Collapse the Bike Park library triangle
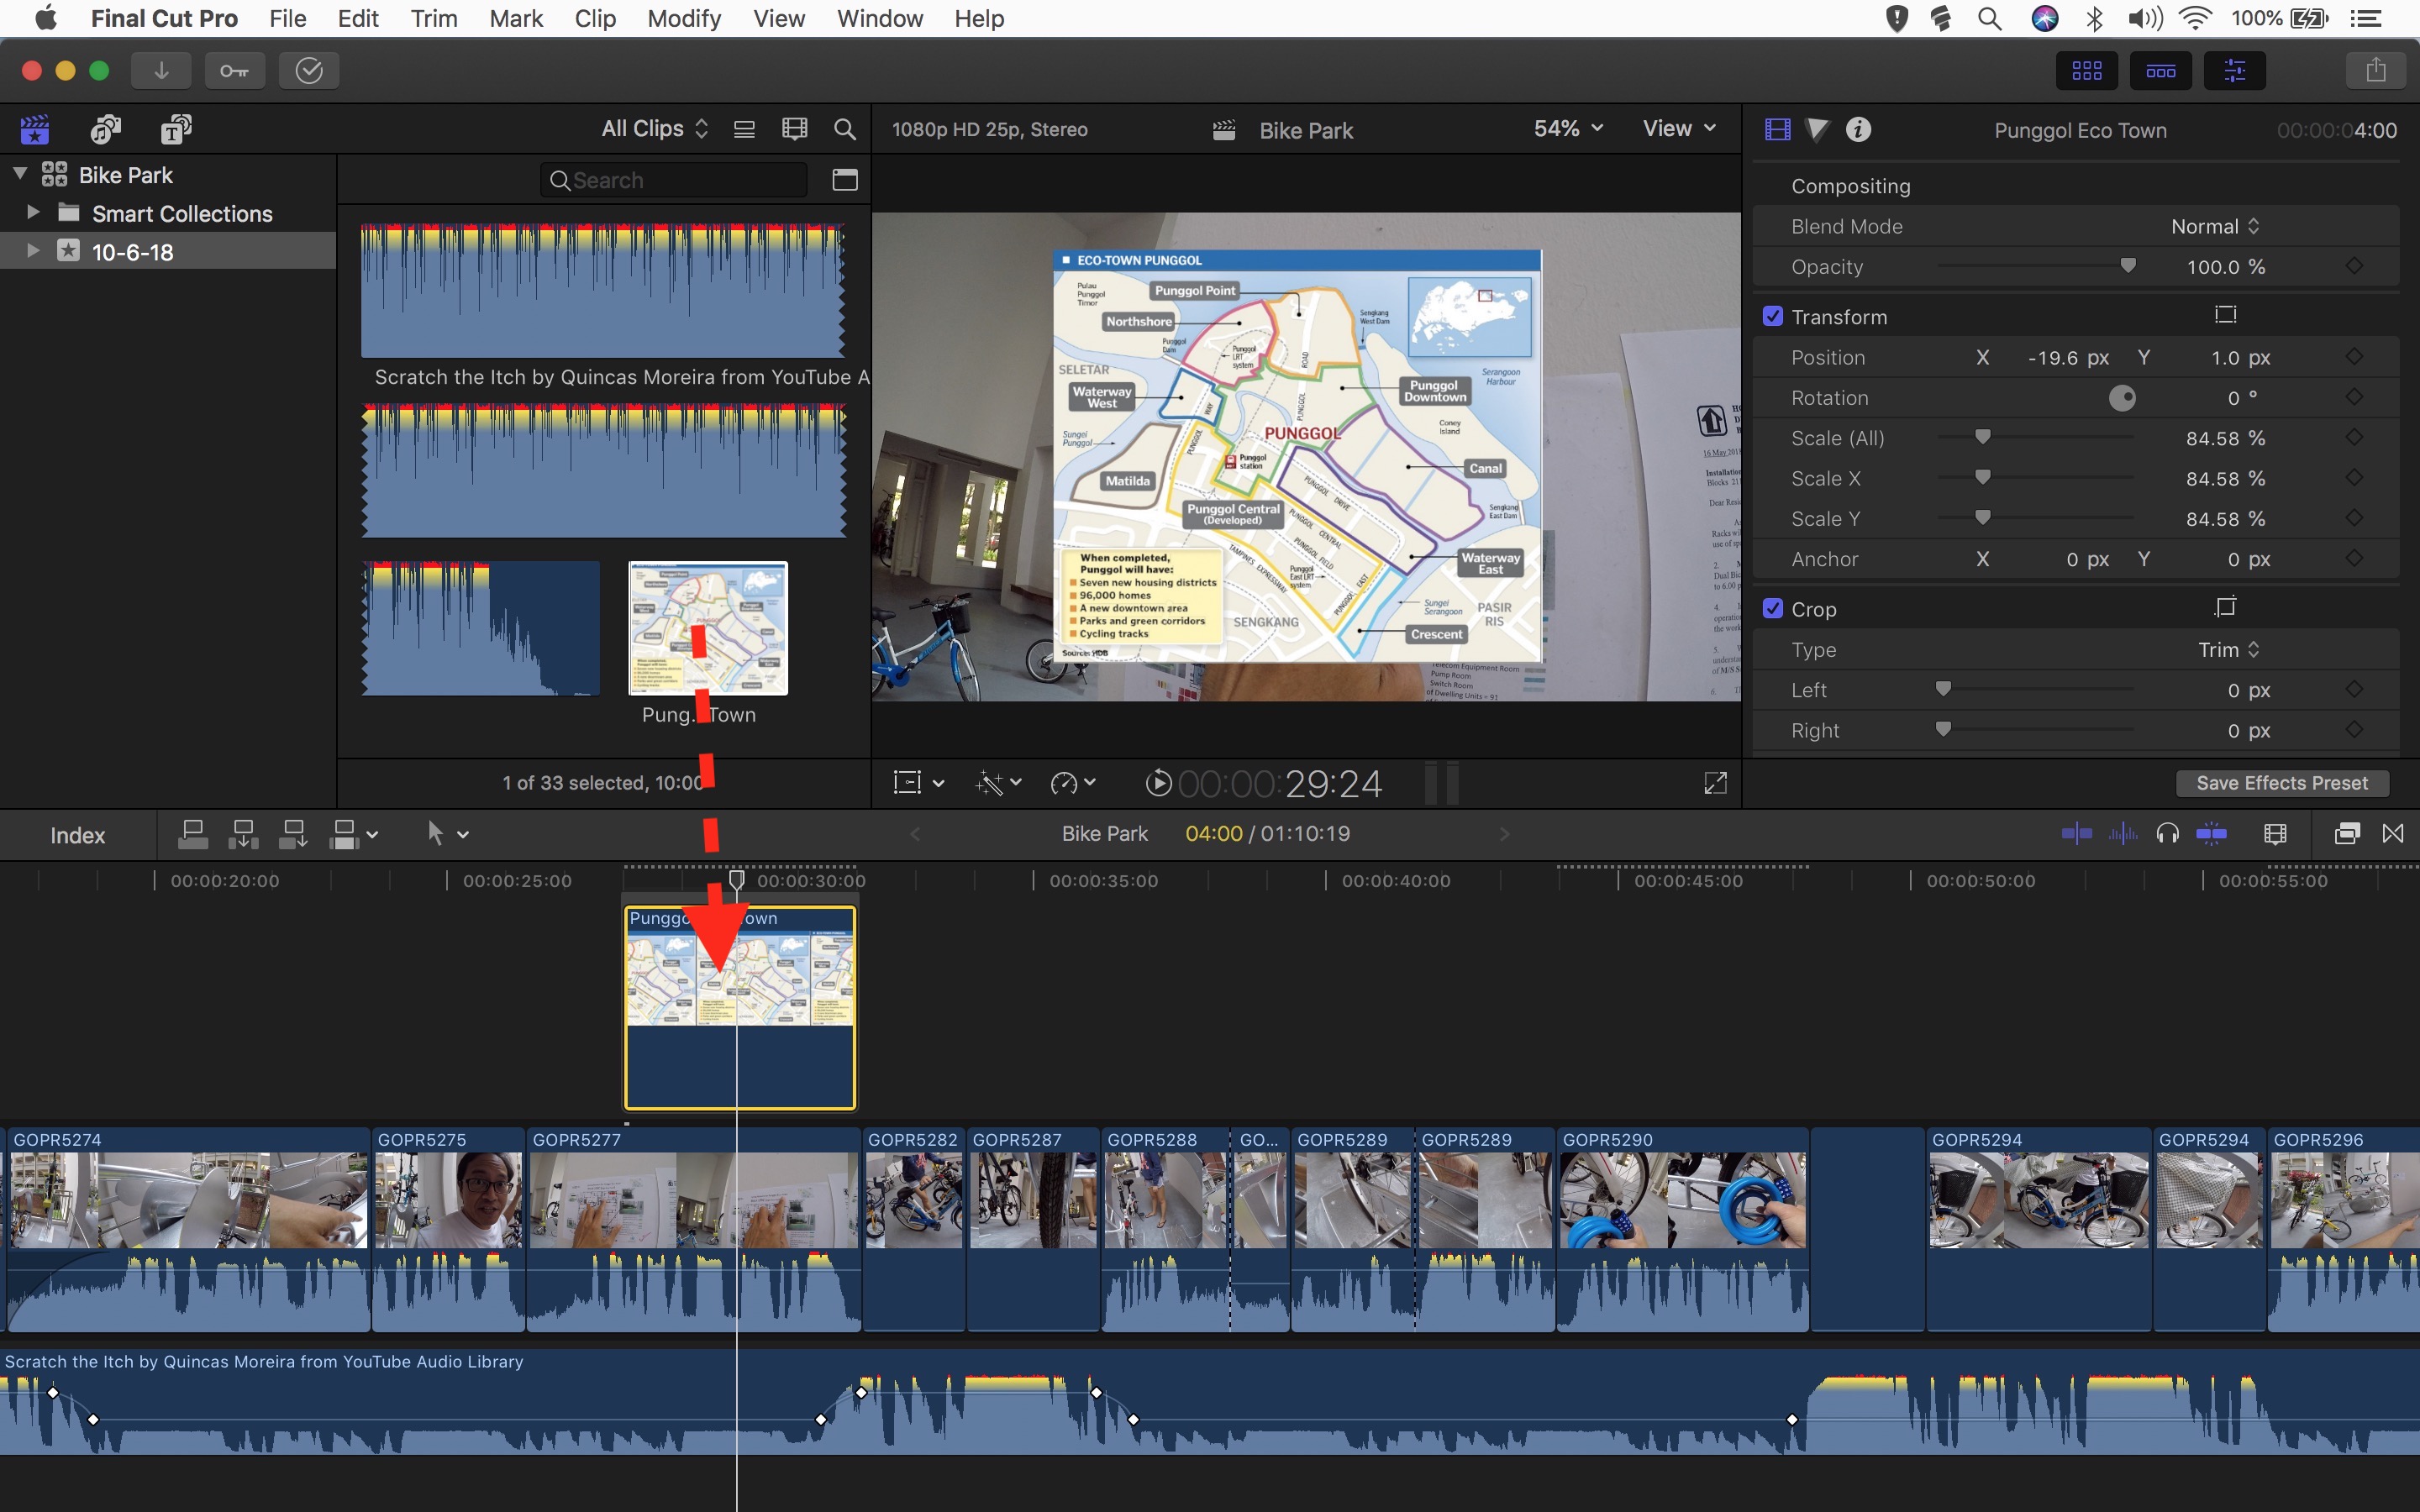 pos(20,174)
